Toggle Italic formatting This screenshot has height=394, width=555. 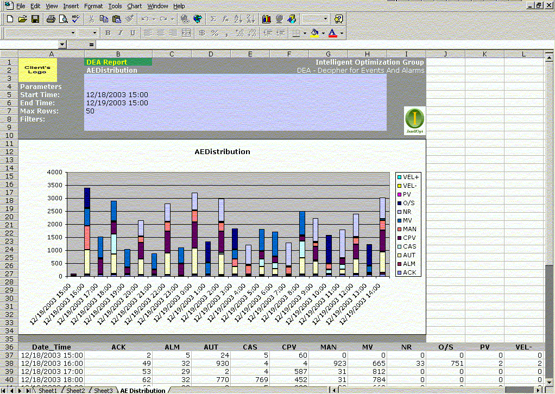click(x=120, y=33)
